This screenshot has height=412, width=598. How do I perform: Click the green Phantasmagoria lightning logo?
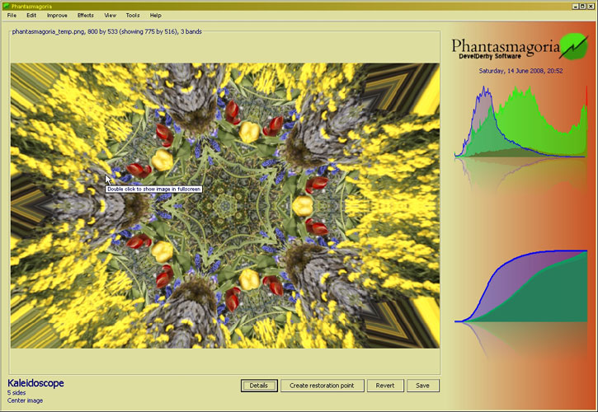pyautogui.click(x=573, y=47)
